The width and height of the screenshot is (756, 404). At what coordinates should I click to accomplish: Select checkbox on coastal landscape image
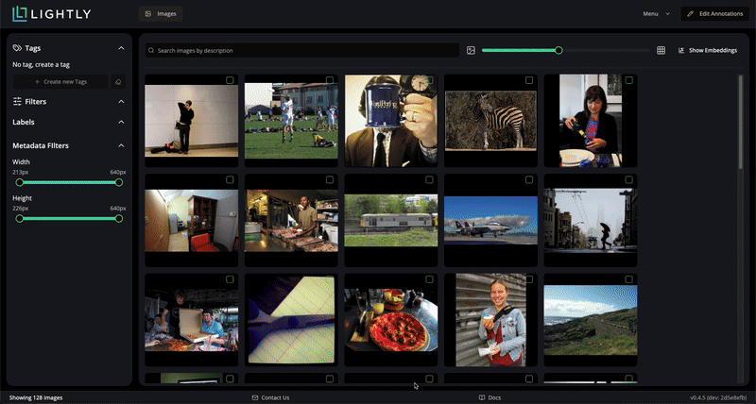[629, 279]
